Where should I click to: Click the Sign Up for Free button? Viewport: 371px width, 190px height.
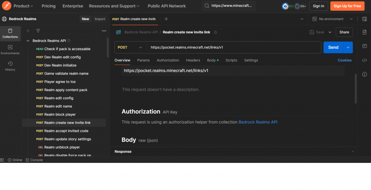(x=347, y=6)
